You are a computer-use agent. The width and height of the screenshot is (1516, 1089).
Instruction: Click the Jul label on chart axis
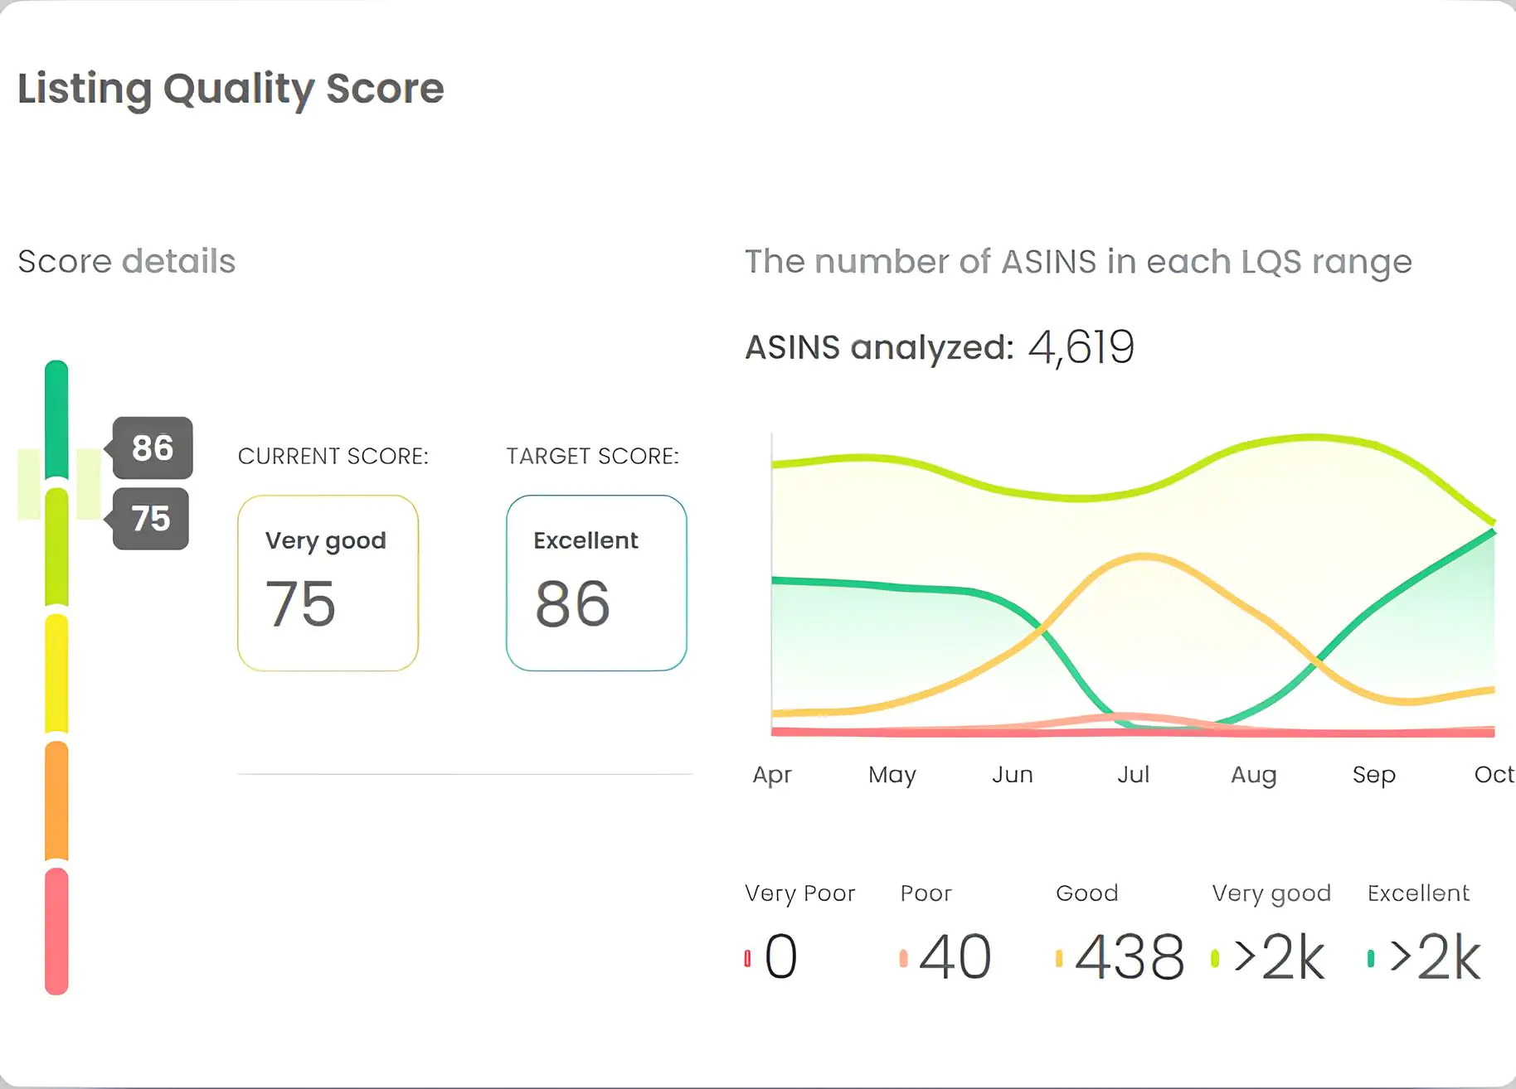(x=1133, y=774)
